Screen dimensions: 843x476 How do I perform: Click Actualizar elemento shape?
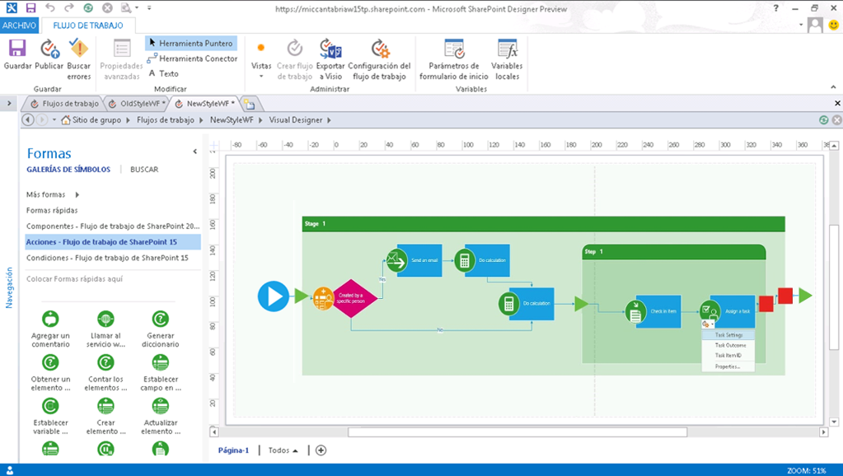tap(160, 416)
